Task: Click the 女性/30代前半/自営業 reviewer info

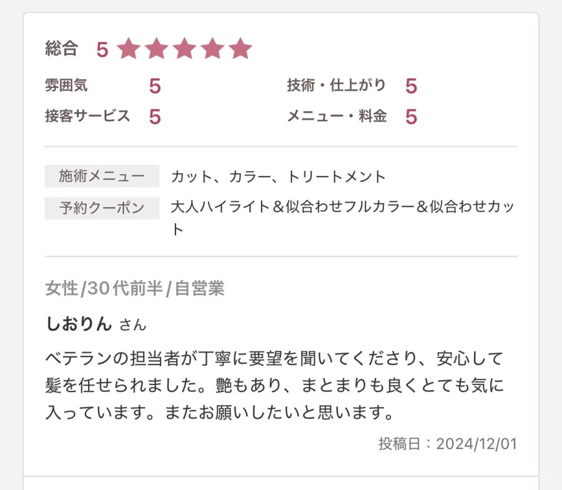Action: [x=135, y=288]
